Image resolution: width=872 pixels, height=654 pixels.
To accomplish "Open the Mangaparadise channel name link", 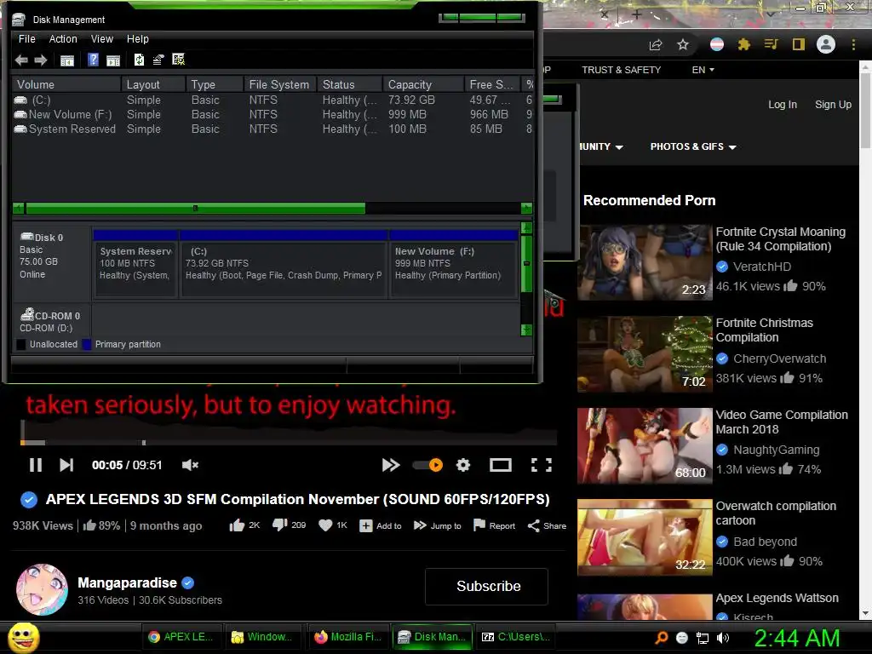I will point(128,582).
